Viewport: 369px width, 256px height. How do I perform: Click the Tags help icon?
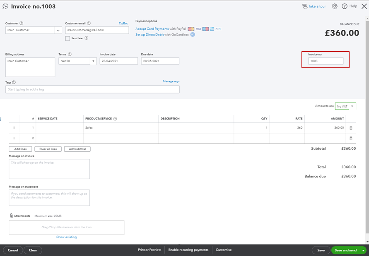tap(14, 82)
